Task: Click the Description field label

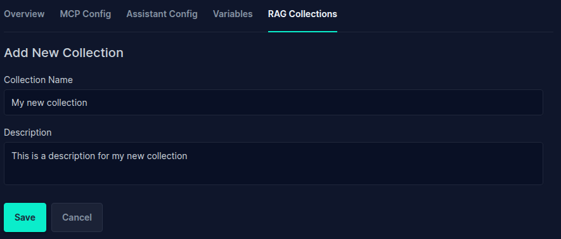Action: pyautogui.click(x=27, y=132)
